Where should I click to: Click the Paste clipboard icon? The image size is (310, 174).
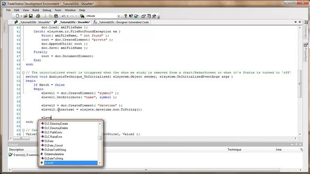tap(56, 16)
